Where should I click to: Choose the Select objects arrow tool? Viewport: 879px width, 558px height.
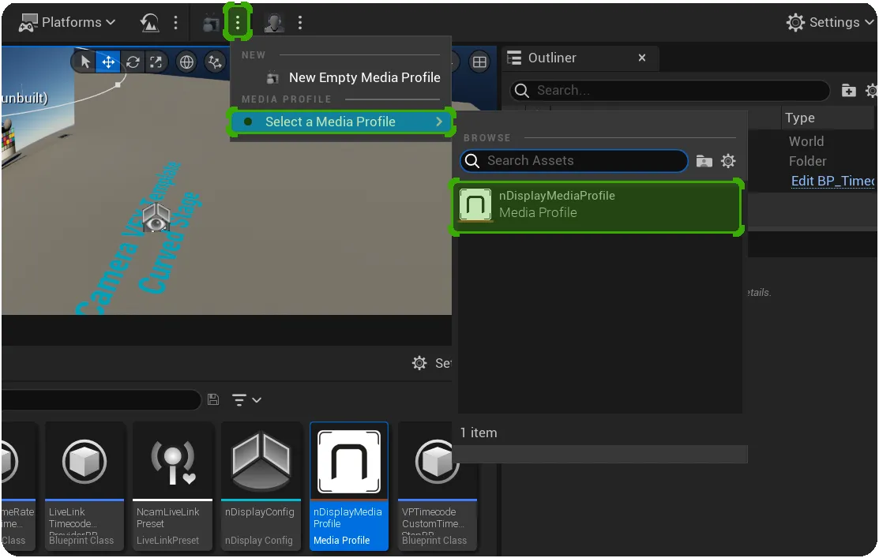85,62
